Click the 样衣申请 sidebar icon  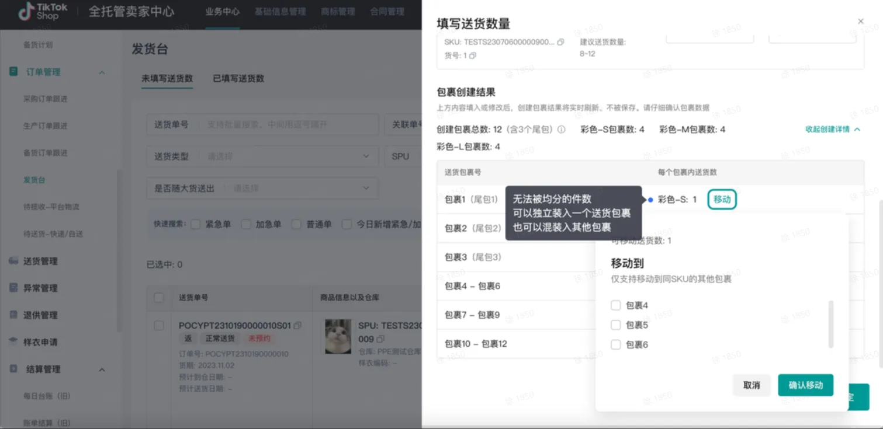point(13,341)
